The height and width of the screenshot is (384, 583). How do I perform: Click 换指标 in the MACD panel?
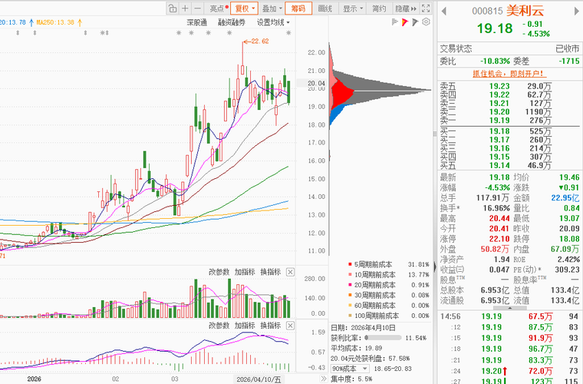click(x=271, y=326)
